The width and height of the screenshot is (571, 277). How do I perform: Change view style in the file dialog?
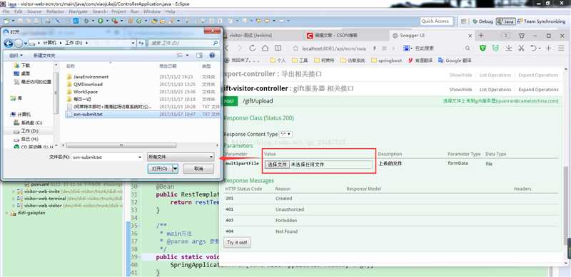pos(181,56)
